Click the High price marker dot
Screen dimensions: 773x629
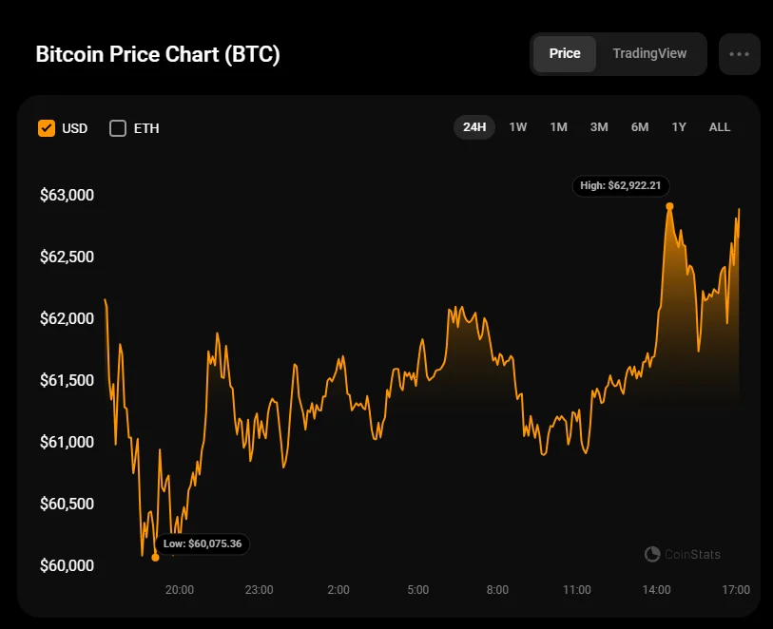pos(670,205)
